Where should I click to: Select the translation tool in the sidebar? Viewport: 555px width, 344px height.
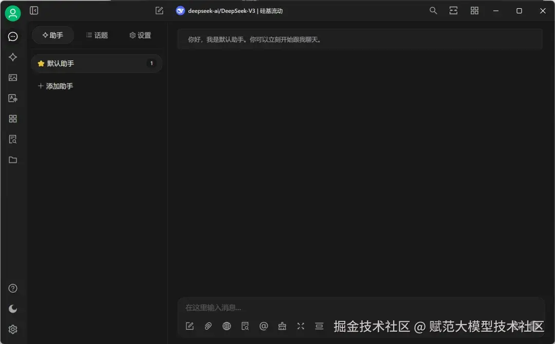[x=13, y=98]
